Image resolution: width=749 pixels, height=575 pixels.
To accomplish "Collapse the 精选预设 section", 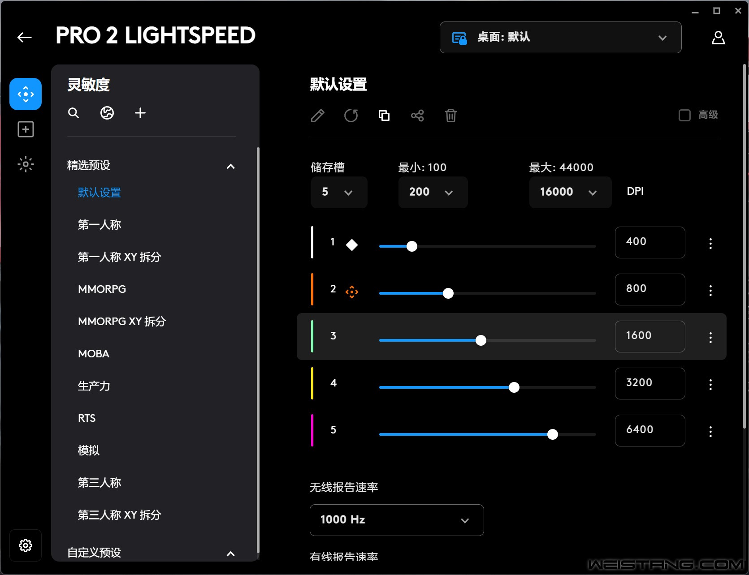I will 231,166.
